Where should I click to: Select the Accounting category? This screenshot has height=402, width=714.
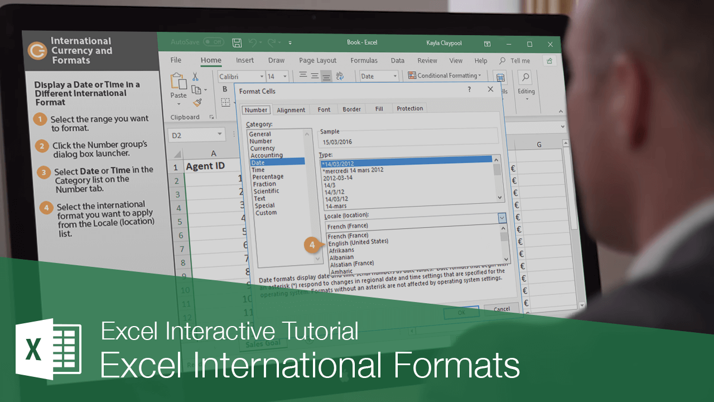pyautogui.click(x=267, y=155)
